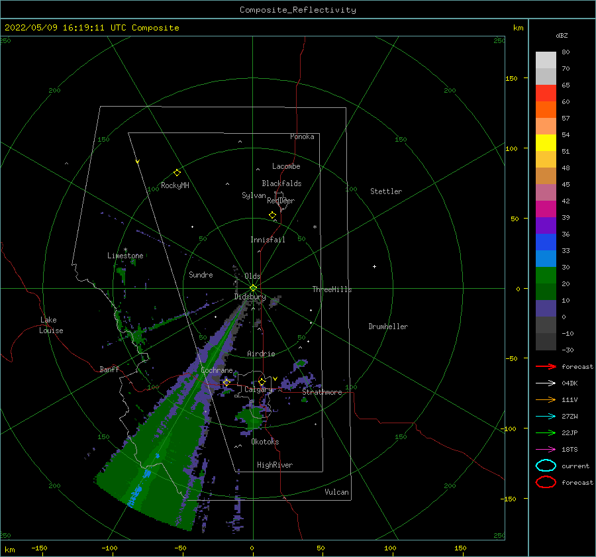Click the HighRiver label
Viewport: 596px width, 557px height.
pyautogui.click(x=275, y=465)
